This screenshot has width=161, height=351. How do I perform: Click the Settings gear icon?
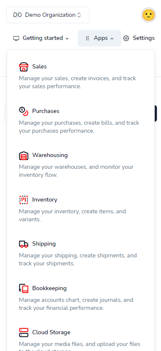click(126, 38)
